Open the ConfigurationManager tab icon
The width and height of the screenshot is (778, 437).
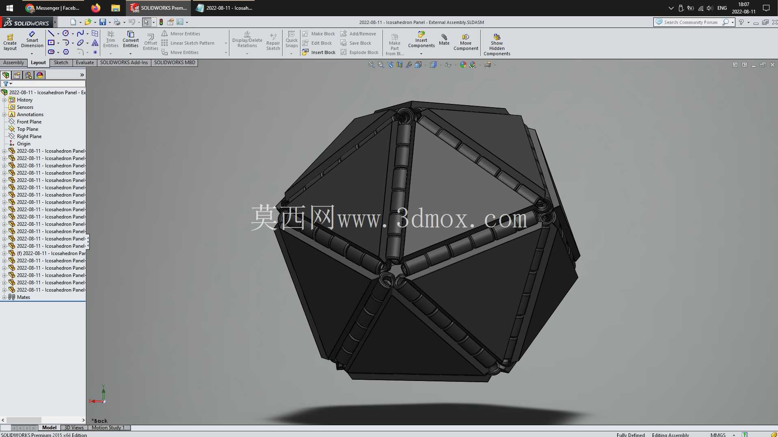pyautogui.click(x=28, y=75)
